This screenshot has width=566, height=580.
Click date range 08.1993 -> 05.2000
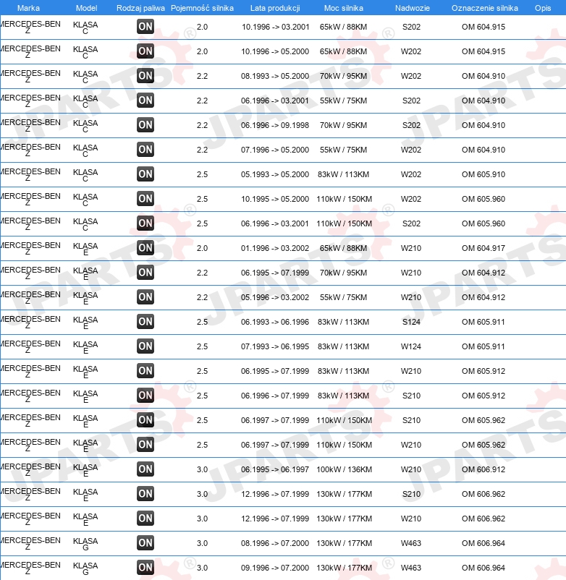[274, 76]
